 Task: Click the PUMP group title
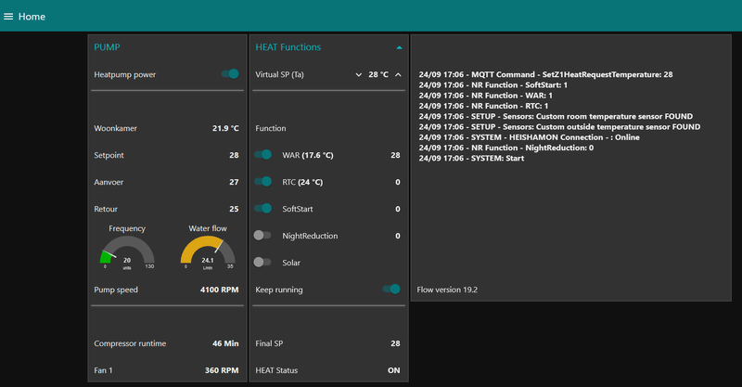pos(107,47)
